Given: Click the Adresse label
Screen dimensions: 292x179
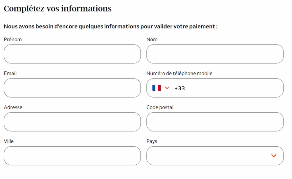Looking at the screenshot, I should tap(13, 107).
